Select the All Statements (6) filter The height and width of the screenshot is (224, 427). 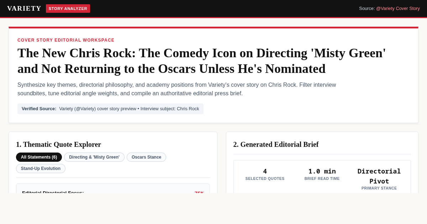39,157
